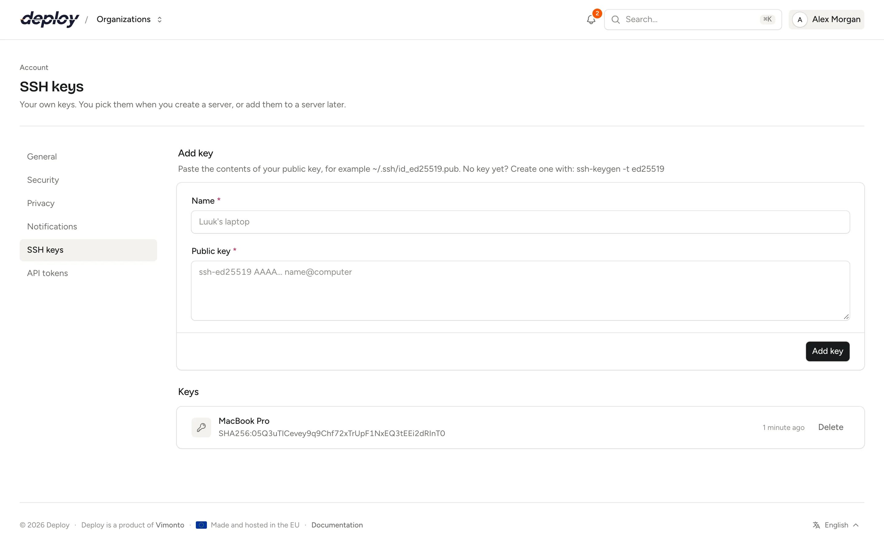Open the Privacy section
The width and height of the screenshot is (884, 552).
(88, 203)
